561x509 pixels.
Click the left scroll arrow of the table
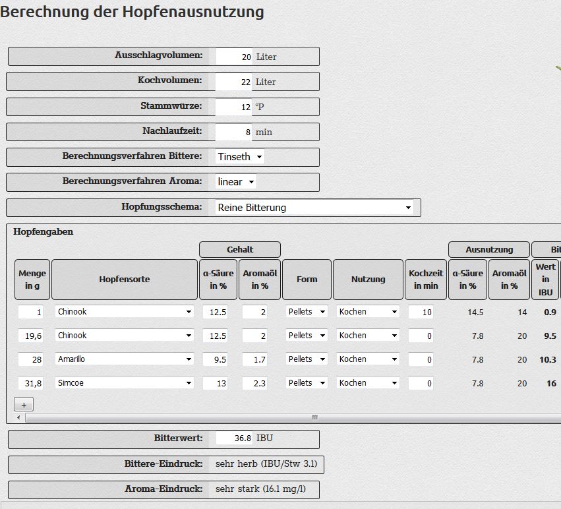coord(18,417)
